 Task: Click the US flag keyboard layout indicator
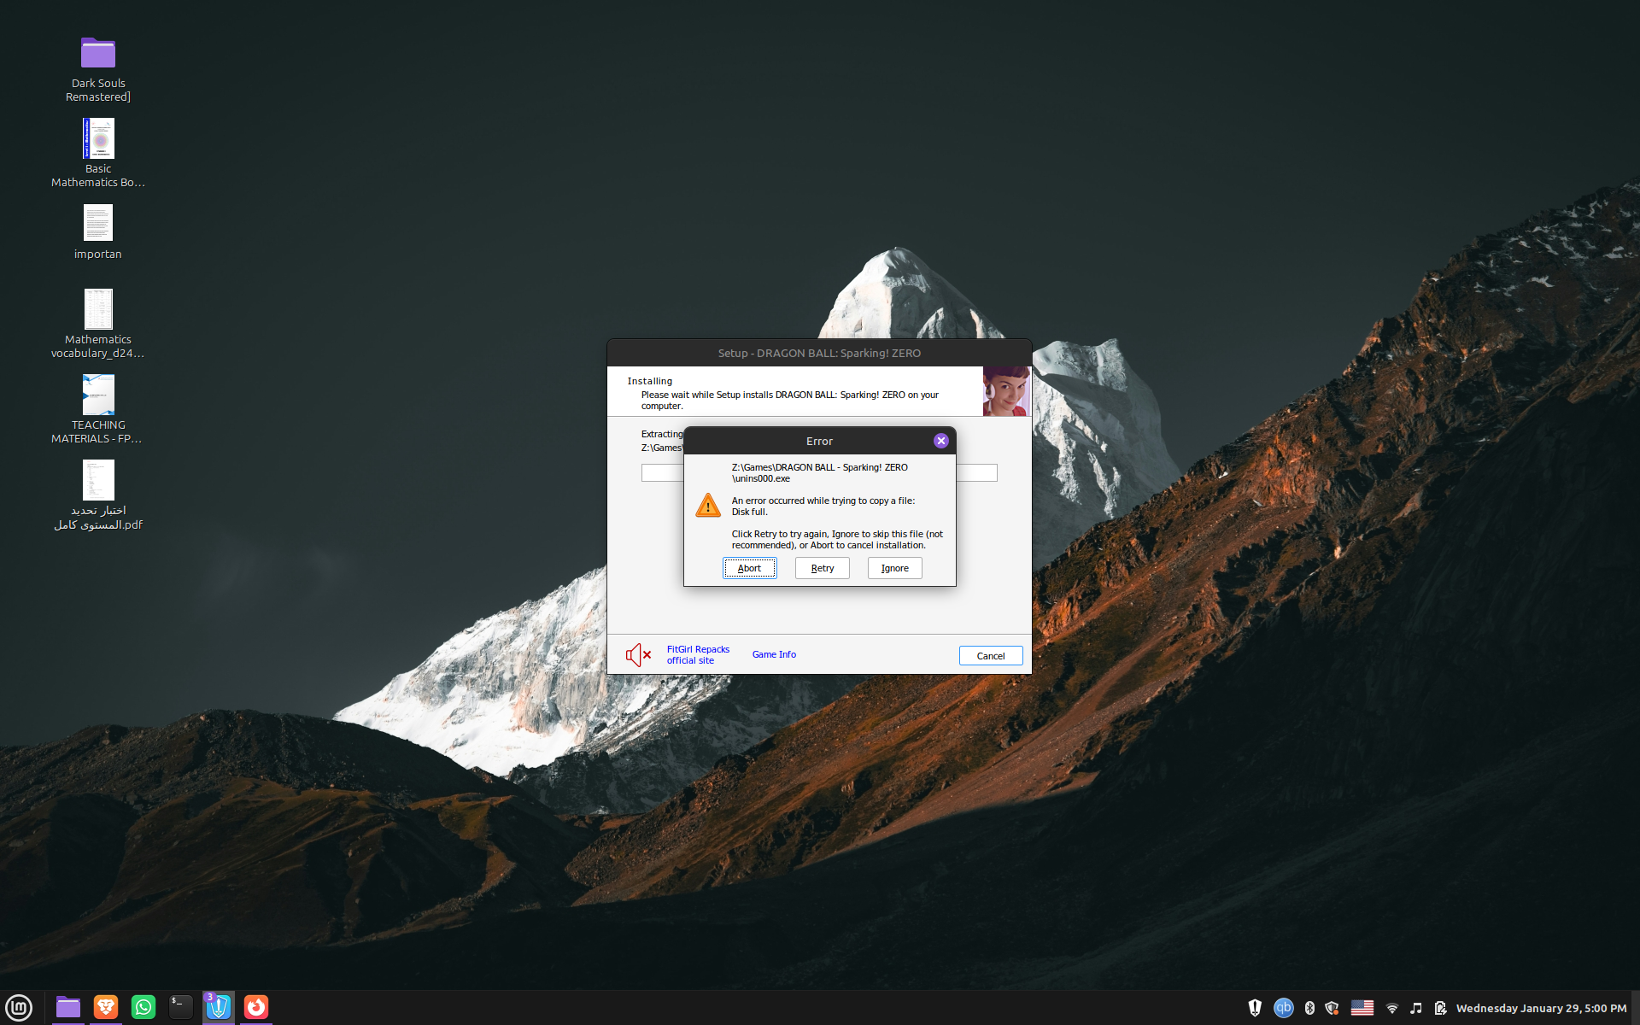click(x=1362, y=1008)
